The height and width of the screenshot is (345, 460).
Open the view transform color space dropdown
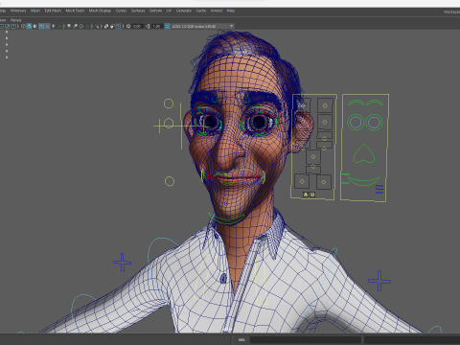pos(203,26)
